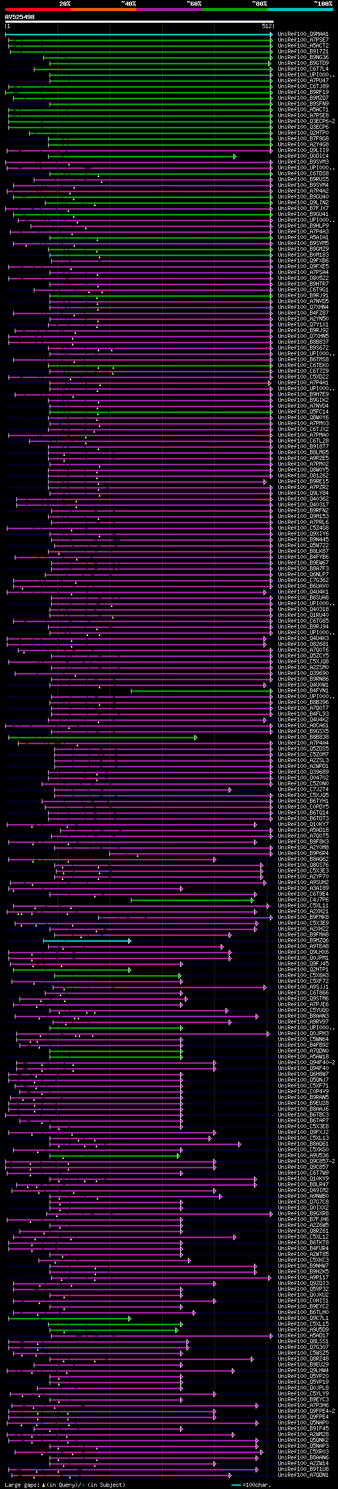Screen dimensions: 338x1489
Task: Click the cyan ~100% identity legend segment
Action: tap(300, 10)
